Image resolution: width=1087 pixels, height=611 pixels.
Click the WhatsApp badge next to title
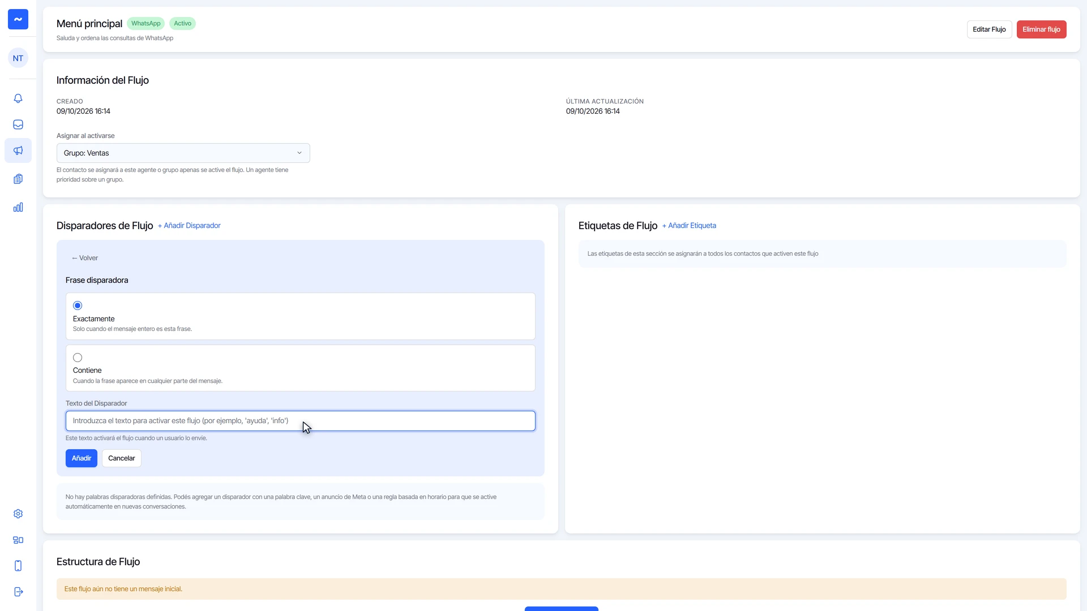[146, 24]
